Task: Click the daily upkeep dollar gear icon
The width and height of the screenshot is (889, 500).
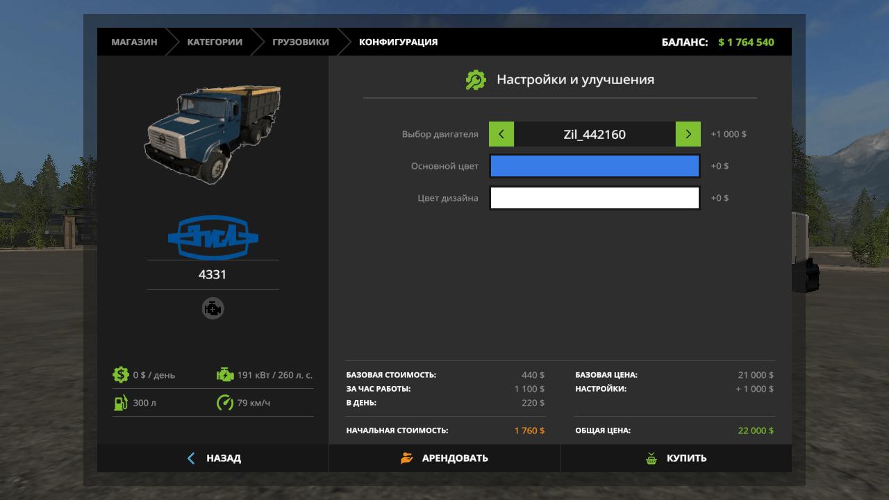Action: pos(121,375)
